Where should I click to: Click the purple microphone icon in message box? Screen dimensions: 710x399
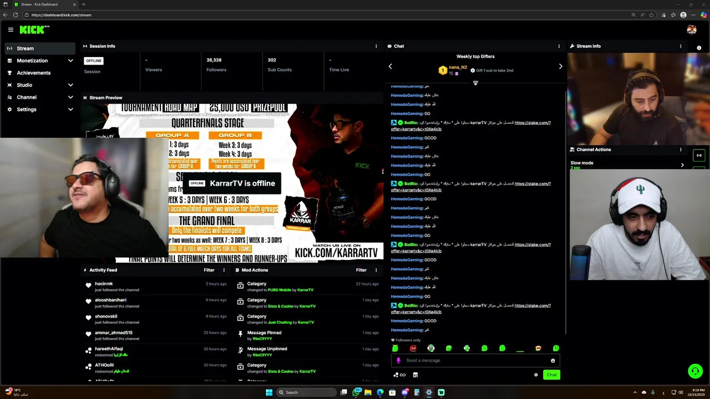pyautogui.click(x=398, y=361)
